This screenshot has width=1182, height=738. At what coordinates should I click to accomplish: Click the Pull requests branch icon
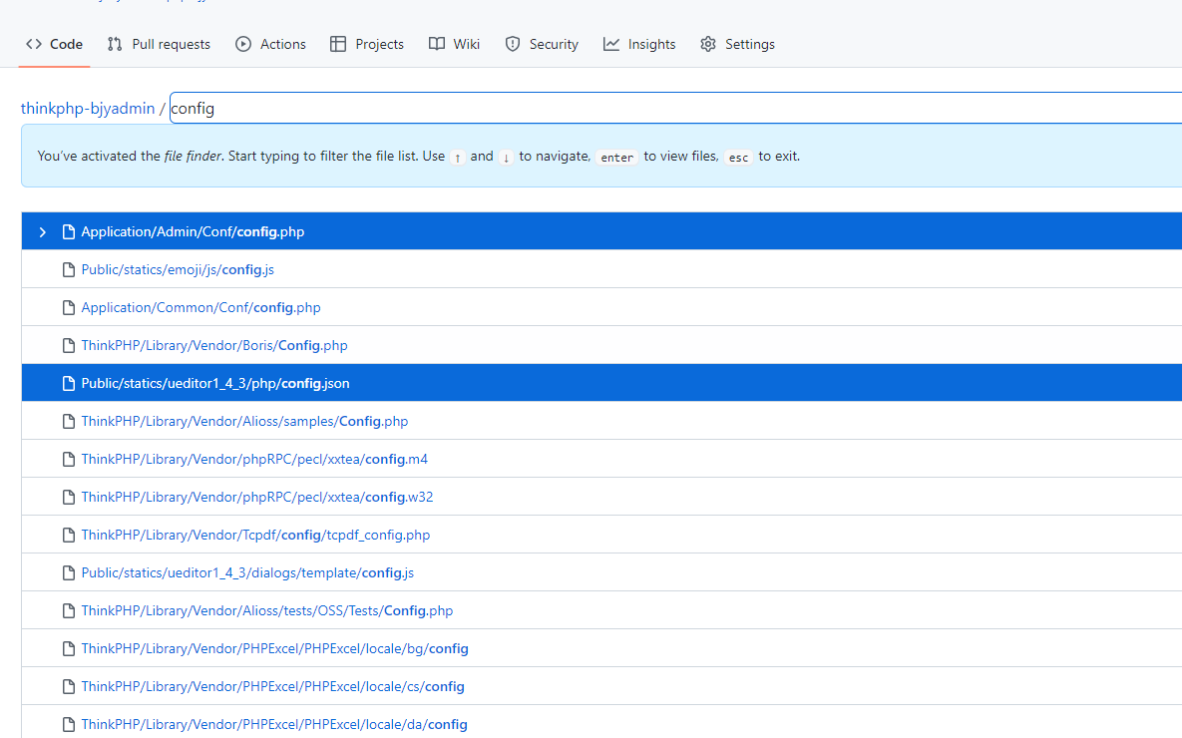[115, 45]
